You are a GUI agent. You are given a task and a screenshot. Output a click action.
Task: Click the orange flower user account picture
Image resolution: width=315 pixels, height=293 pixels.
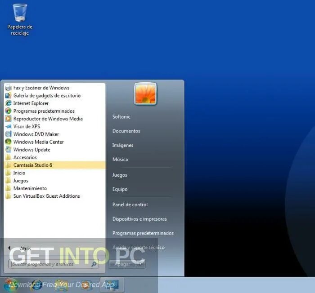[x=145, y=94]
